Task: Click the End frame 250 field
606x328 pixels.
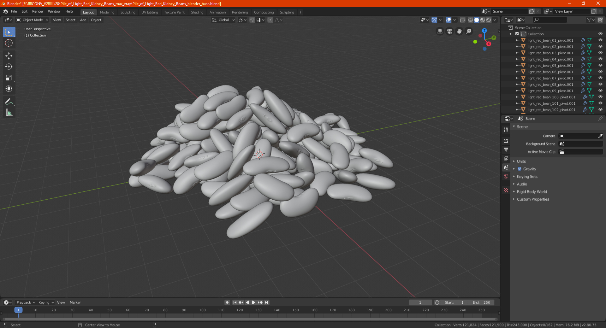Action: tap(481, 302)
